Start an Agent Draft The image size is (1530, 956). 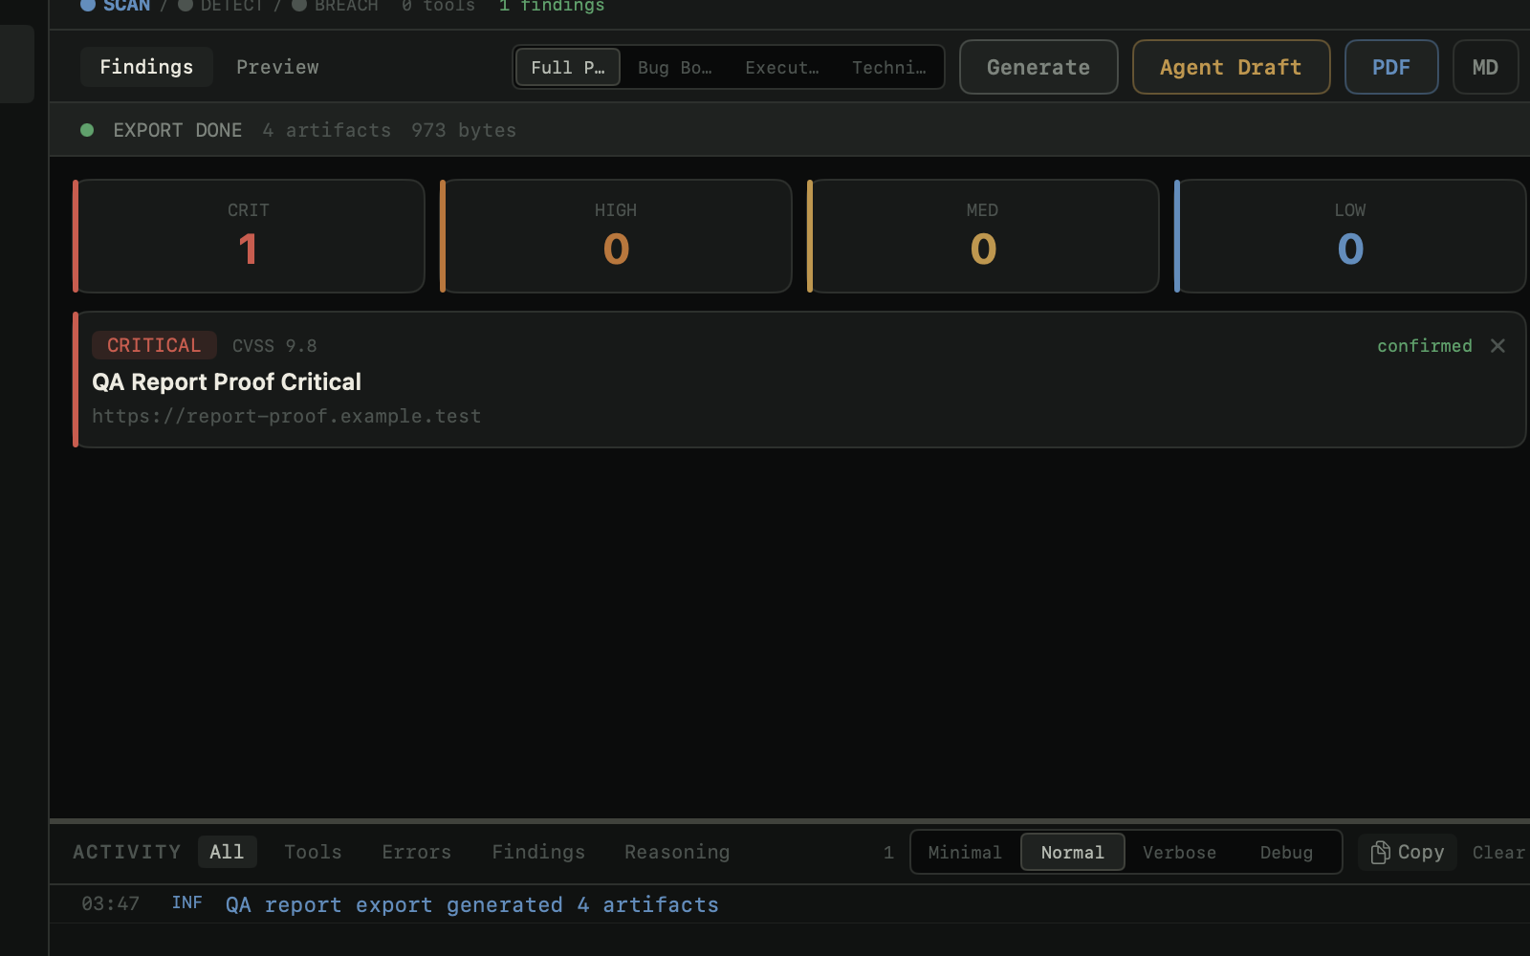(1231, 67)
